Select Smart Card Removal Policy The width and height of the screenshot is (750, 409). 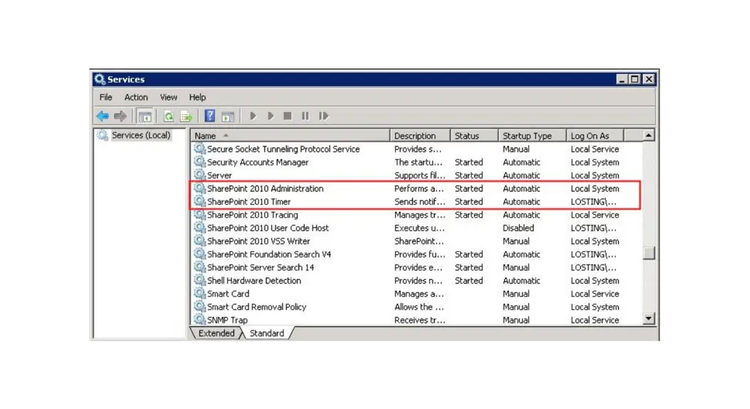(x=256, y=307)
